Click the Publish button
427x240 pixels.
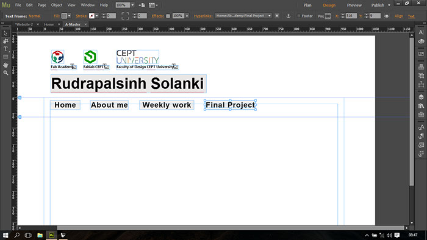[378, 5]
